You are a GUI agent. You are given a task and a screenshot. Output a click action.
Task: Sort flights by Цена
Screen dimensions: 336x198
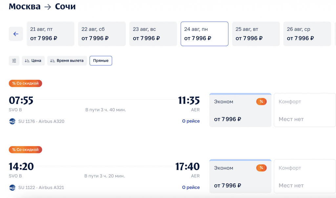click(x=33, y=61)
